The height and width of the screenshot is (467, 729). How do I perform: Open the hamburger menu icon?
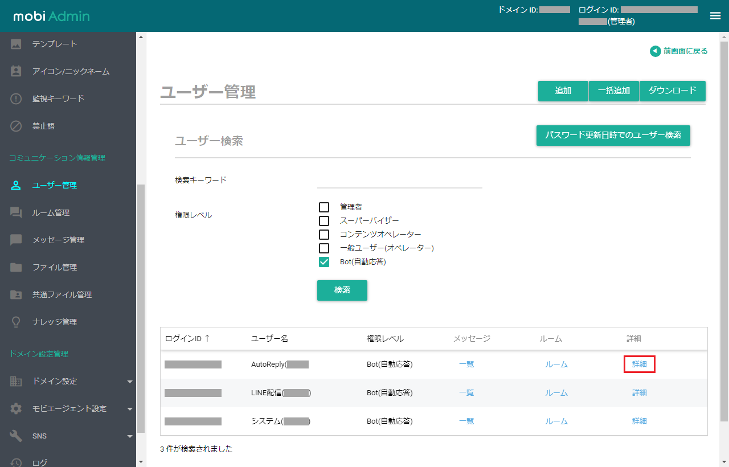(715, 16)
